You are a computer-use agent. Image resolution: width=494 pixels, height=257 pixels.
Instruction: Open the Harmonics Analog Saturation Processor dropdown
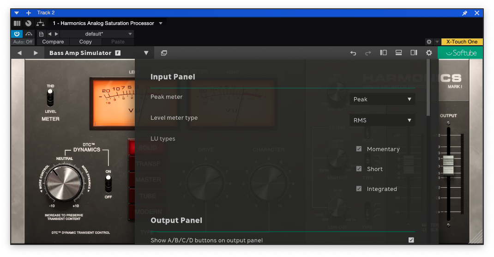(161, 23)
